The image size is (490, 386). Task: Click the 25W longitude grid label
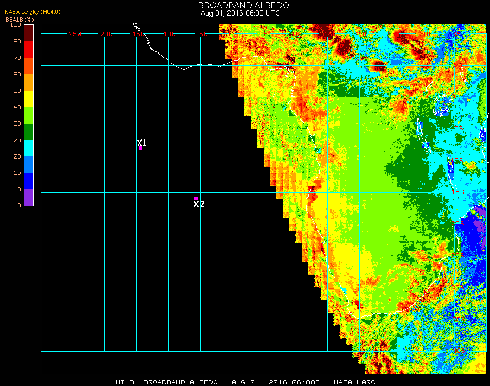[x=75, y=34]
